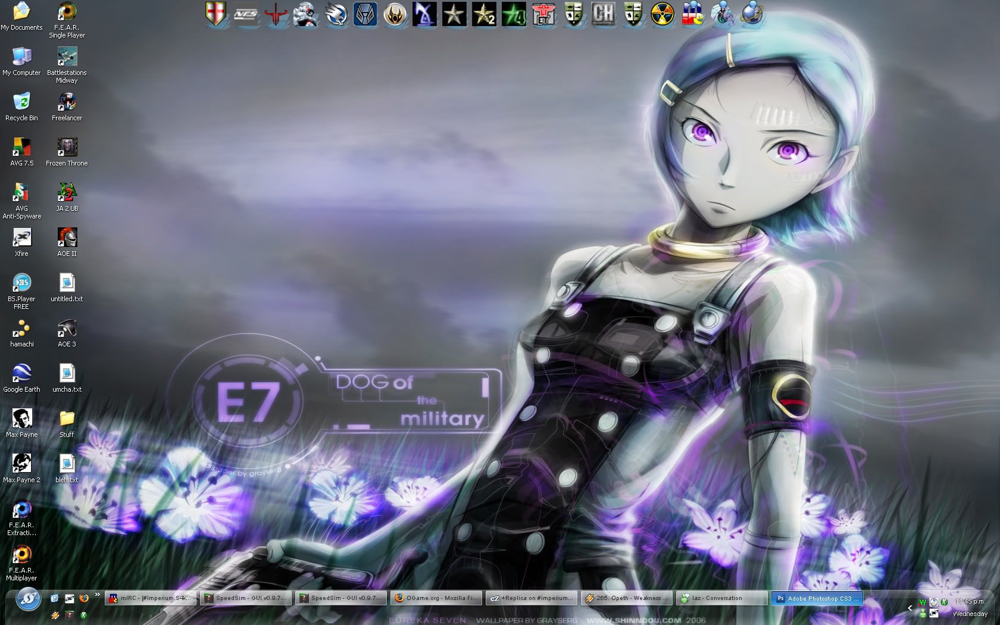Launch the CH icon in the top dock
This screenshot has height=625, width=1000.
pos(603,14)
